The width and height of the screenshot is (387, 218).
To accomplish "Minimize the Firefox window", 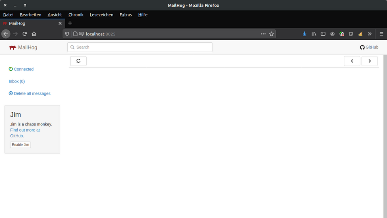I will (x=15, y=5).
